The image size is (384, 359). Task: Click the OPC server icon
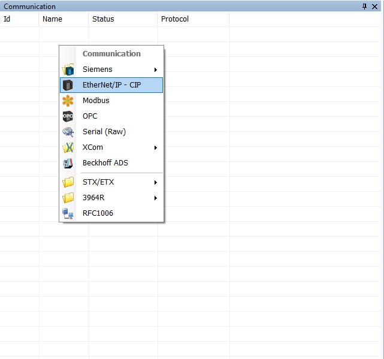tap(68, 116)
